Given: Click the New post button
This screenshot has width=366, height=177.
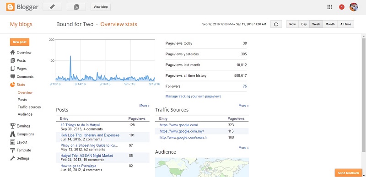Looking at the screenshot, I should coord(20,42).
